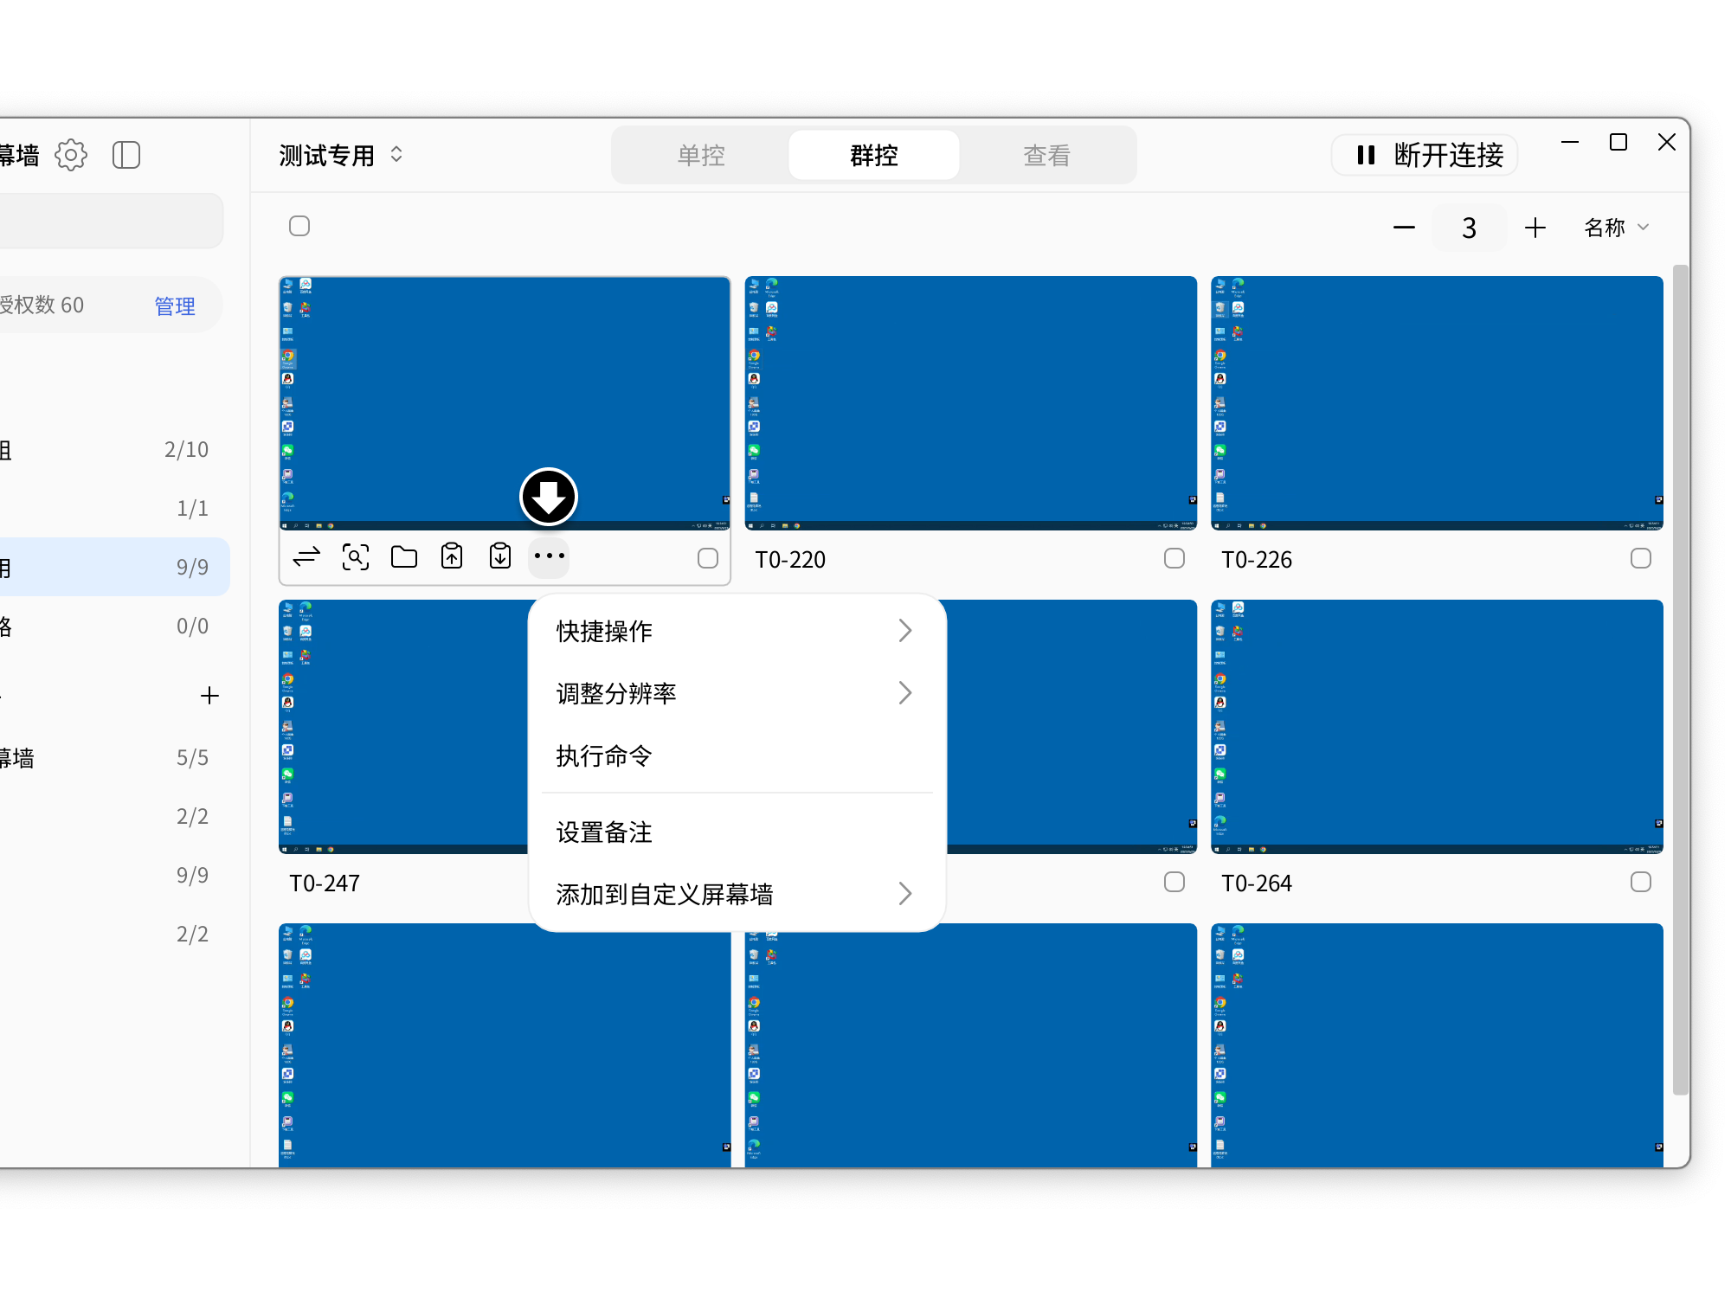Screen dimensions: 1731x1298
Task: Select the file transfer icon on first screen
Action: 305,556
